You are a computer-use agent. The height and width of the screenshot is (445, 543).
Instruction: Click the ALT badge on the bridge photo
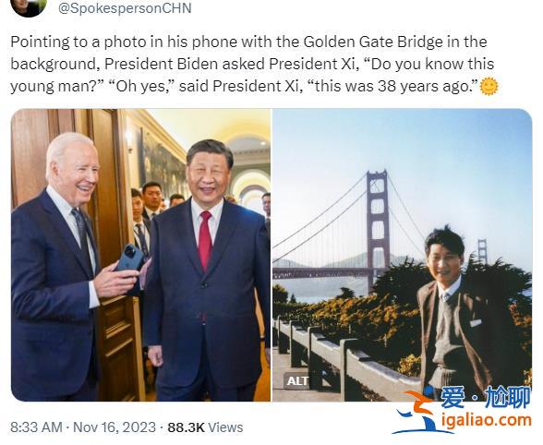297,381
